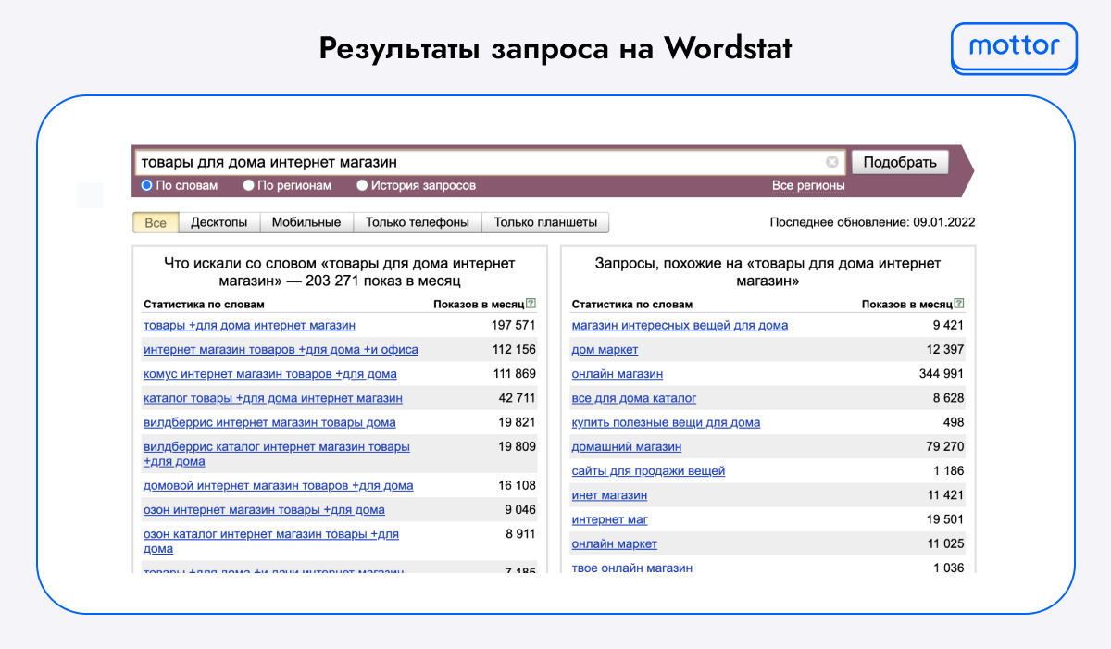Switch to the 'Десктопы' tab

click(x=219, y=223)
